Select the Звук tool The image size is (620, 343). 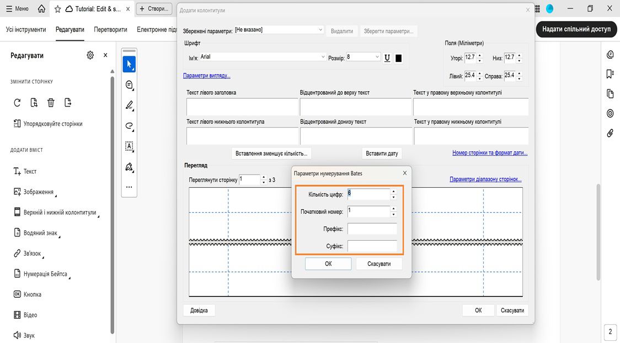[x=24, y=335]
